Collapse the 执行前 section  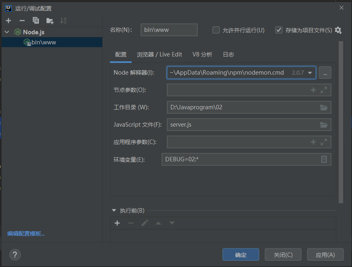(114, 210)
